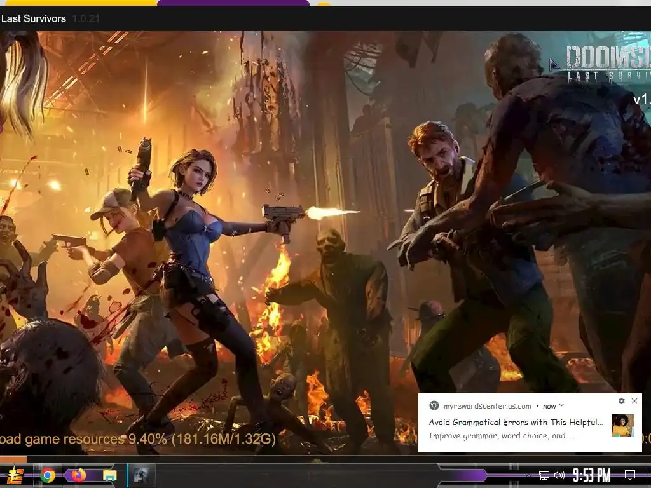Click the Chrome icon in the notification

click(434, 406)
